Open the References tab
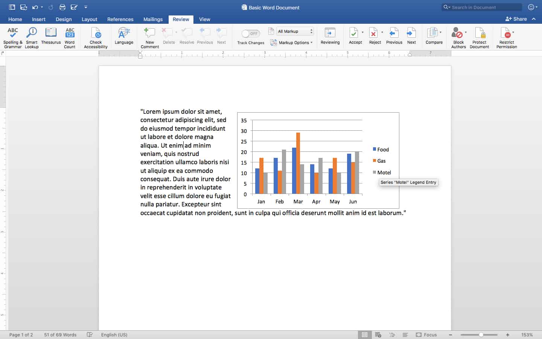The width and height of the screenshot is (542, 339). pyautogui.click(x=120, y=19)
